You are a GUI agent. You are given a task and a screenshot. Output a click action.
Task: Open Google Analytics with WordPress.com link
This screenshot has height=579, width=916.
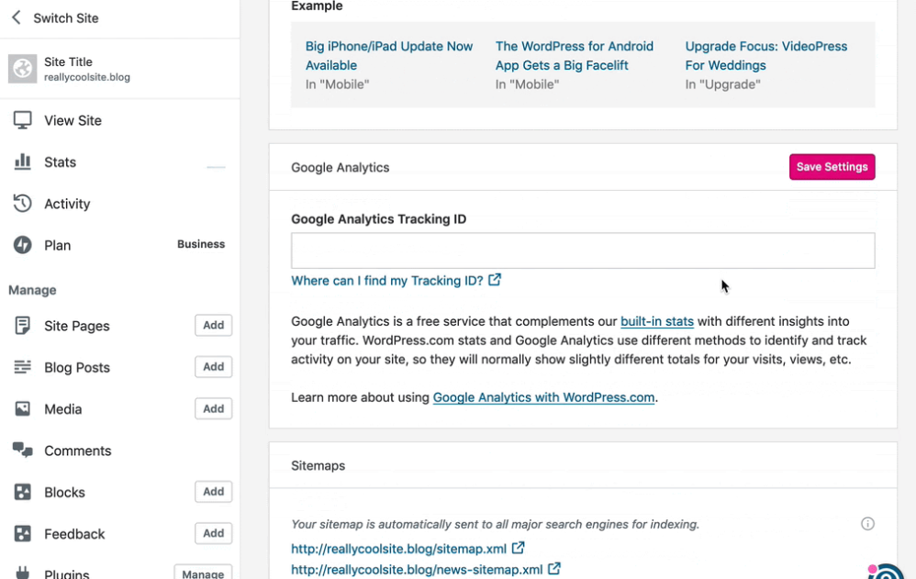click(x=543, y=396)
